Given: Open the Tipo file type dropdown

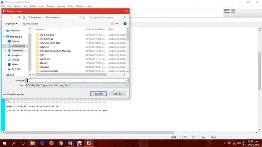Looking at the screenshot, I should click(x=77, y=85).
